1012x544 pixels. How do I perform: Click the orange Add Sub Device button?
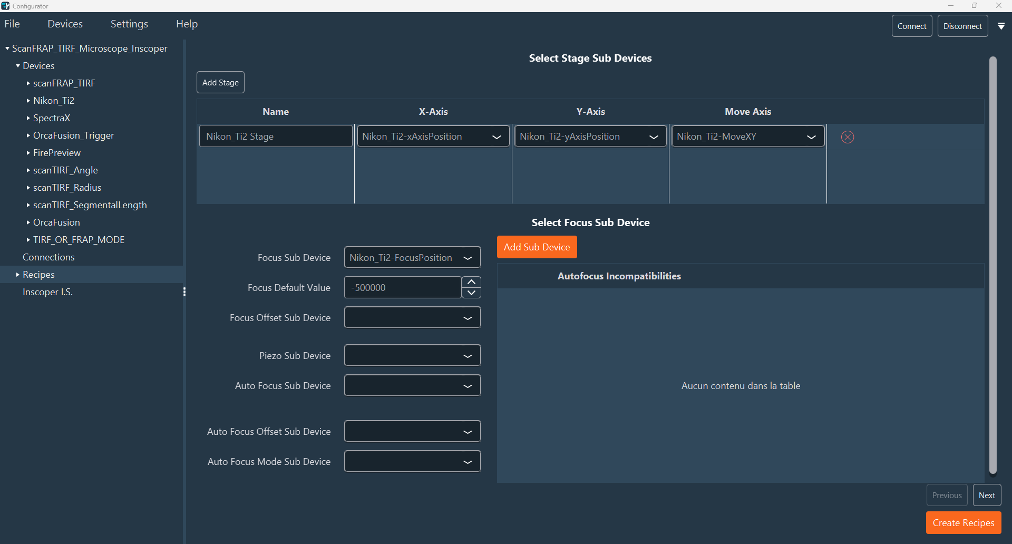[x=537, y=247]
